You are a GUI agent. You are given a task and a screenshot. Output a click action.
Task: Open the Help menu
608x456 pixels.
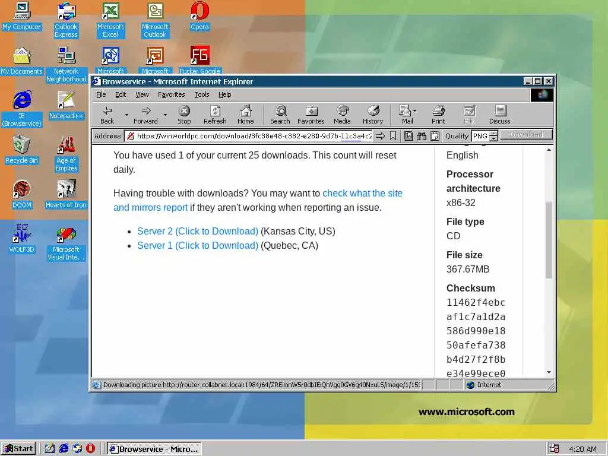[224, 94]
